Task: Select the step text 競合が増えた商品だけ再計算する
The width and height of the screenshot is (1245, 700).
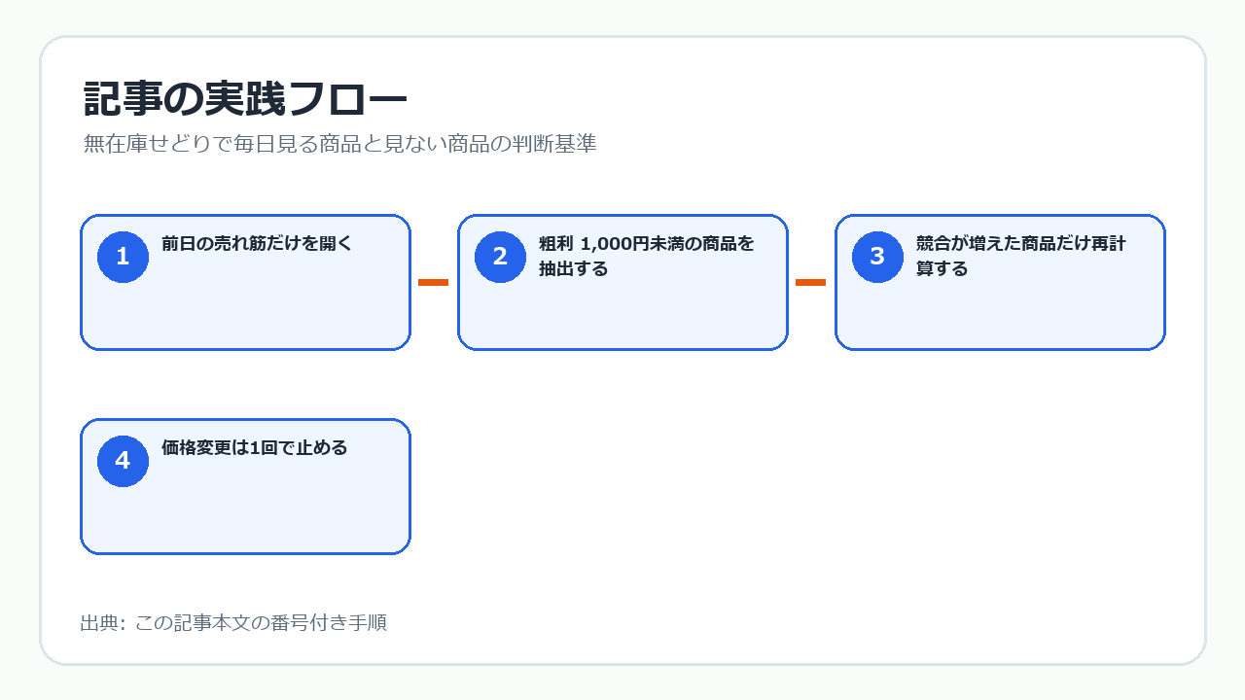Action: (1020, 257)
